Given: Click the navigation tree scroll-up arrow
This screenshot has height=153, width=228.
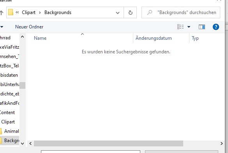Looking at the screenshot, I should coord(22,37).
